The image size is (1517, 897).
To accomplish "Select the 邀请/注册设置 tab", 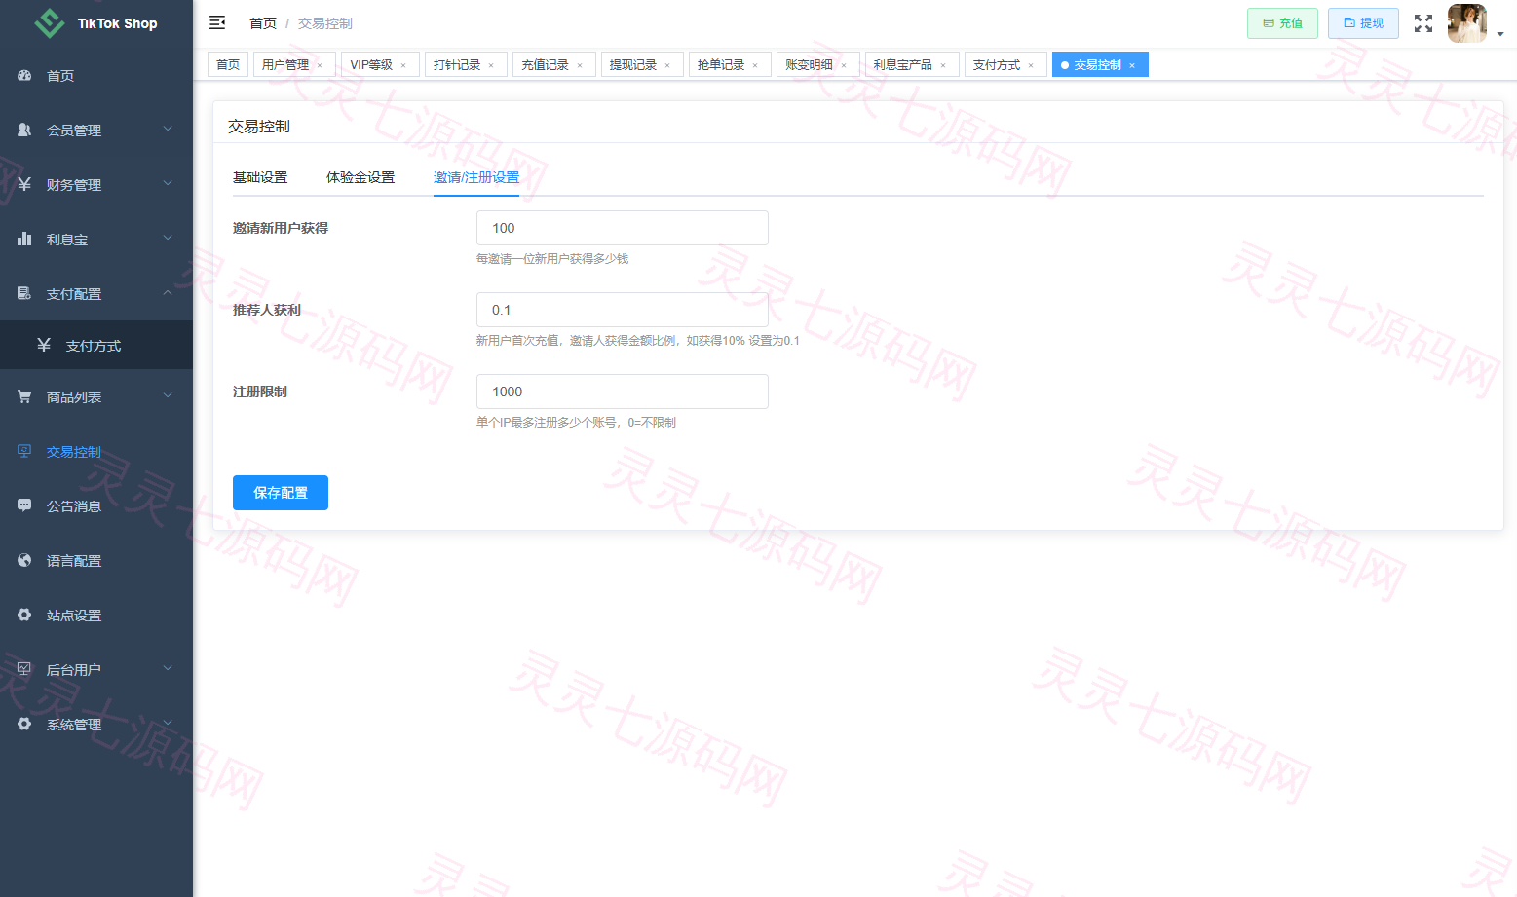I will tap(476, 177).
